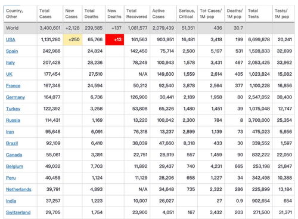The width and height of the screenshot is (298, 219).
Task: Click France serious critical 3,878
Action: coord(189,86)
